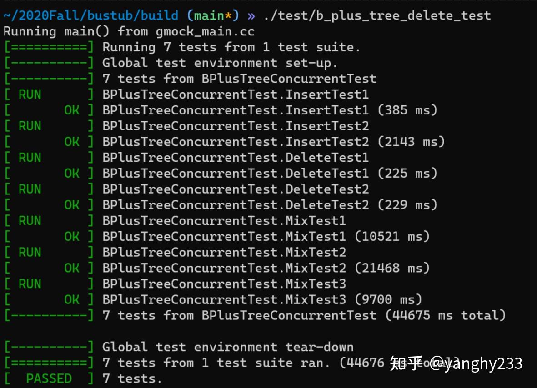537x388 pixels.
Task: Click the OK tag for MixTest1
Action: [72, 236]
